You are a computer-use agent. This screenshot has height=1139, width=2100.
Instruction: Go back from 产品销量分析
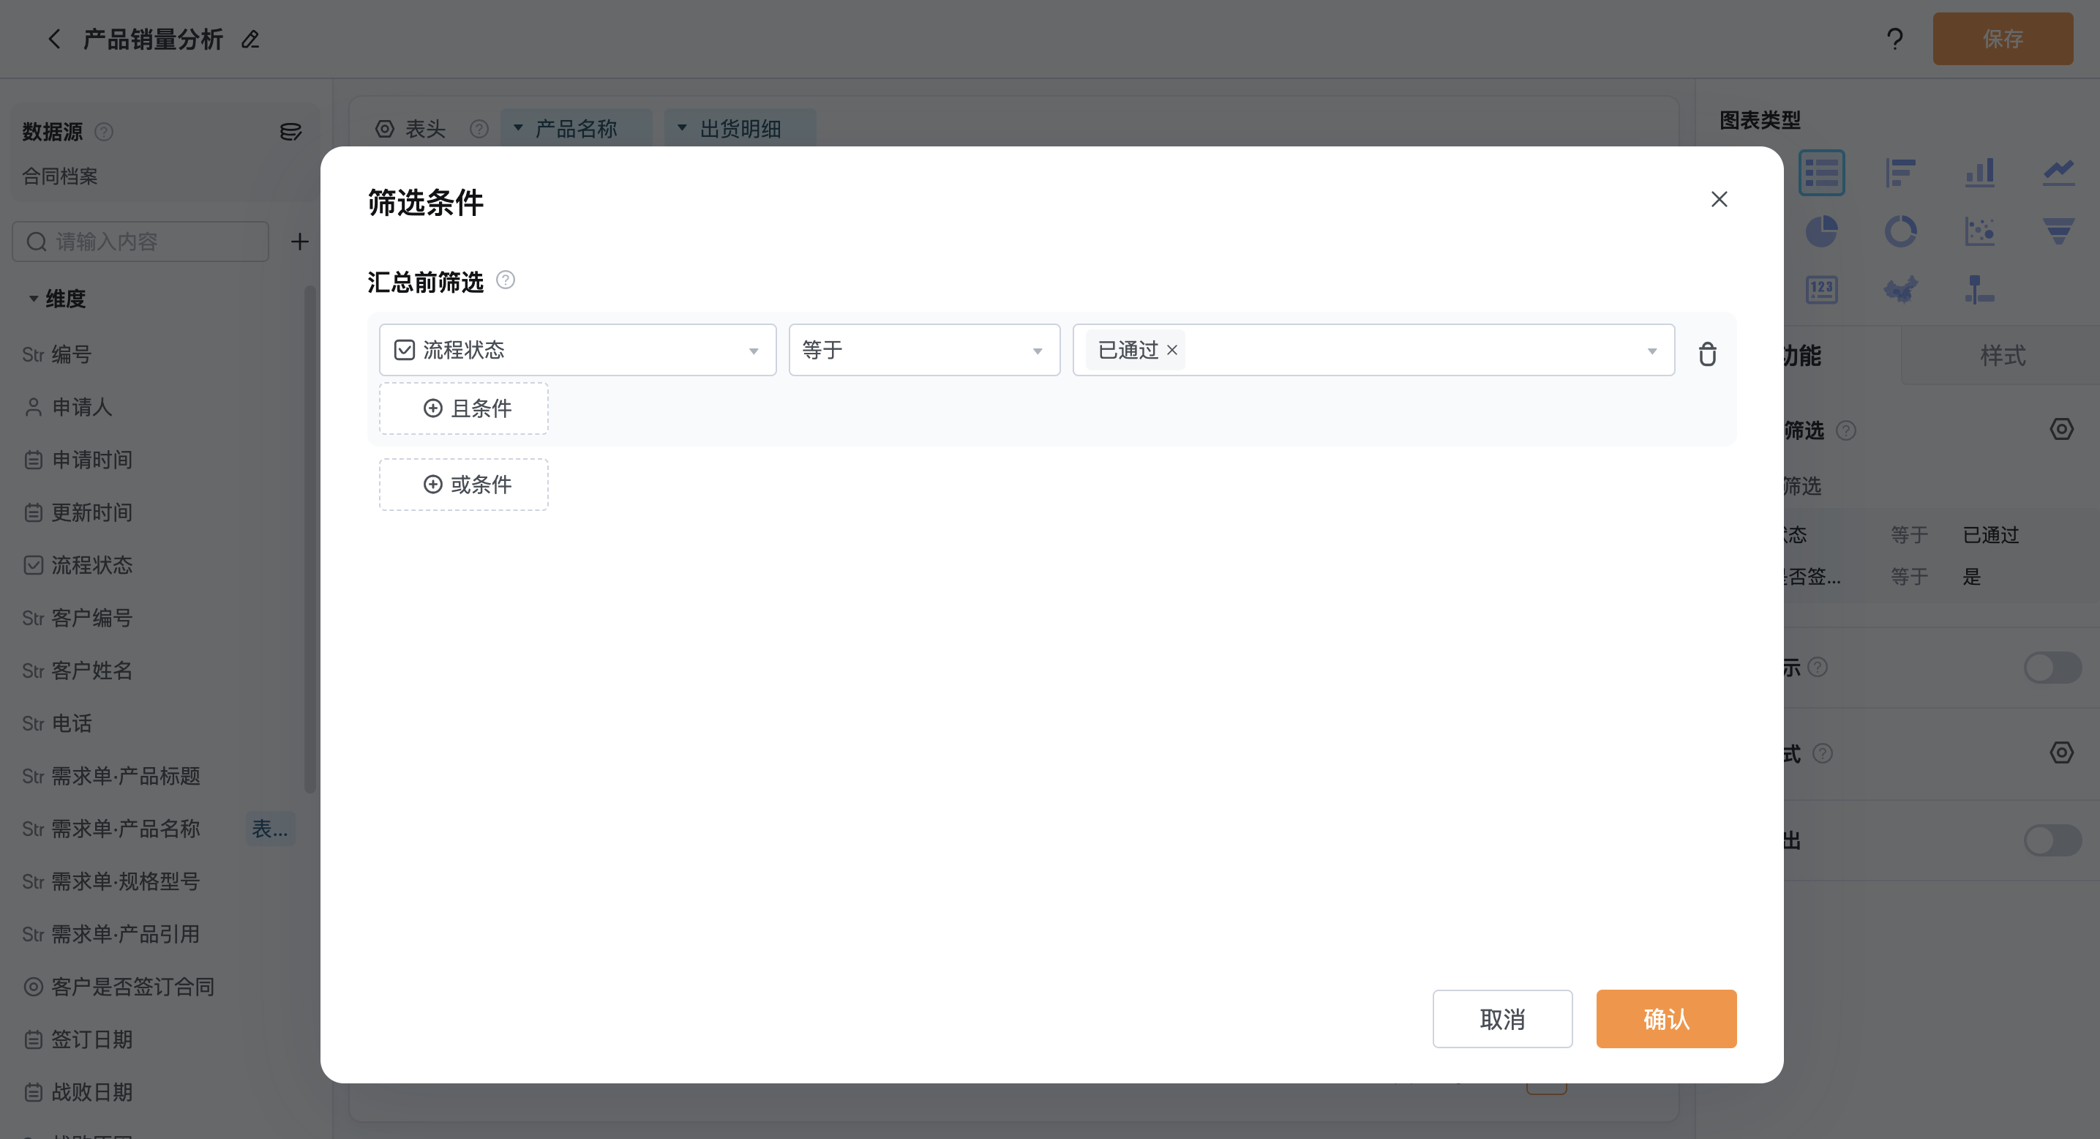54,39
